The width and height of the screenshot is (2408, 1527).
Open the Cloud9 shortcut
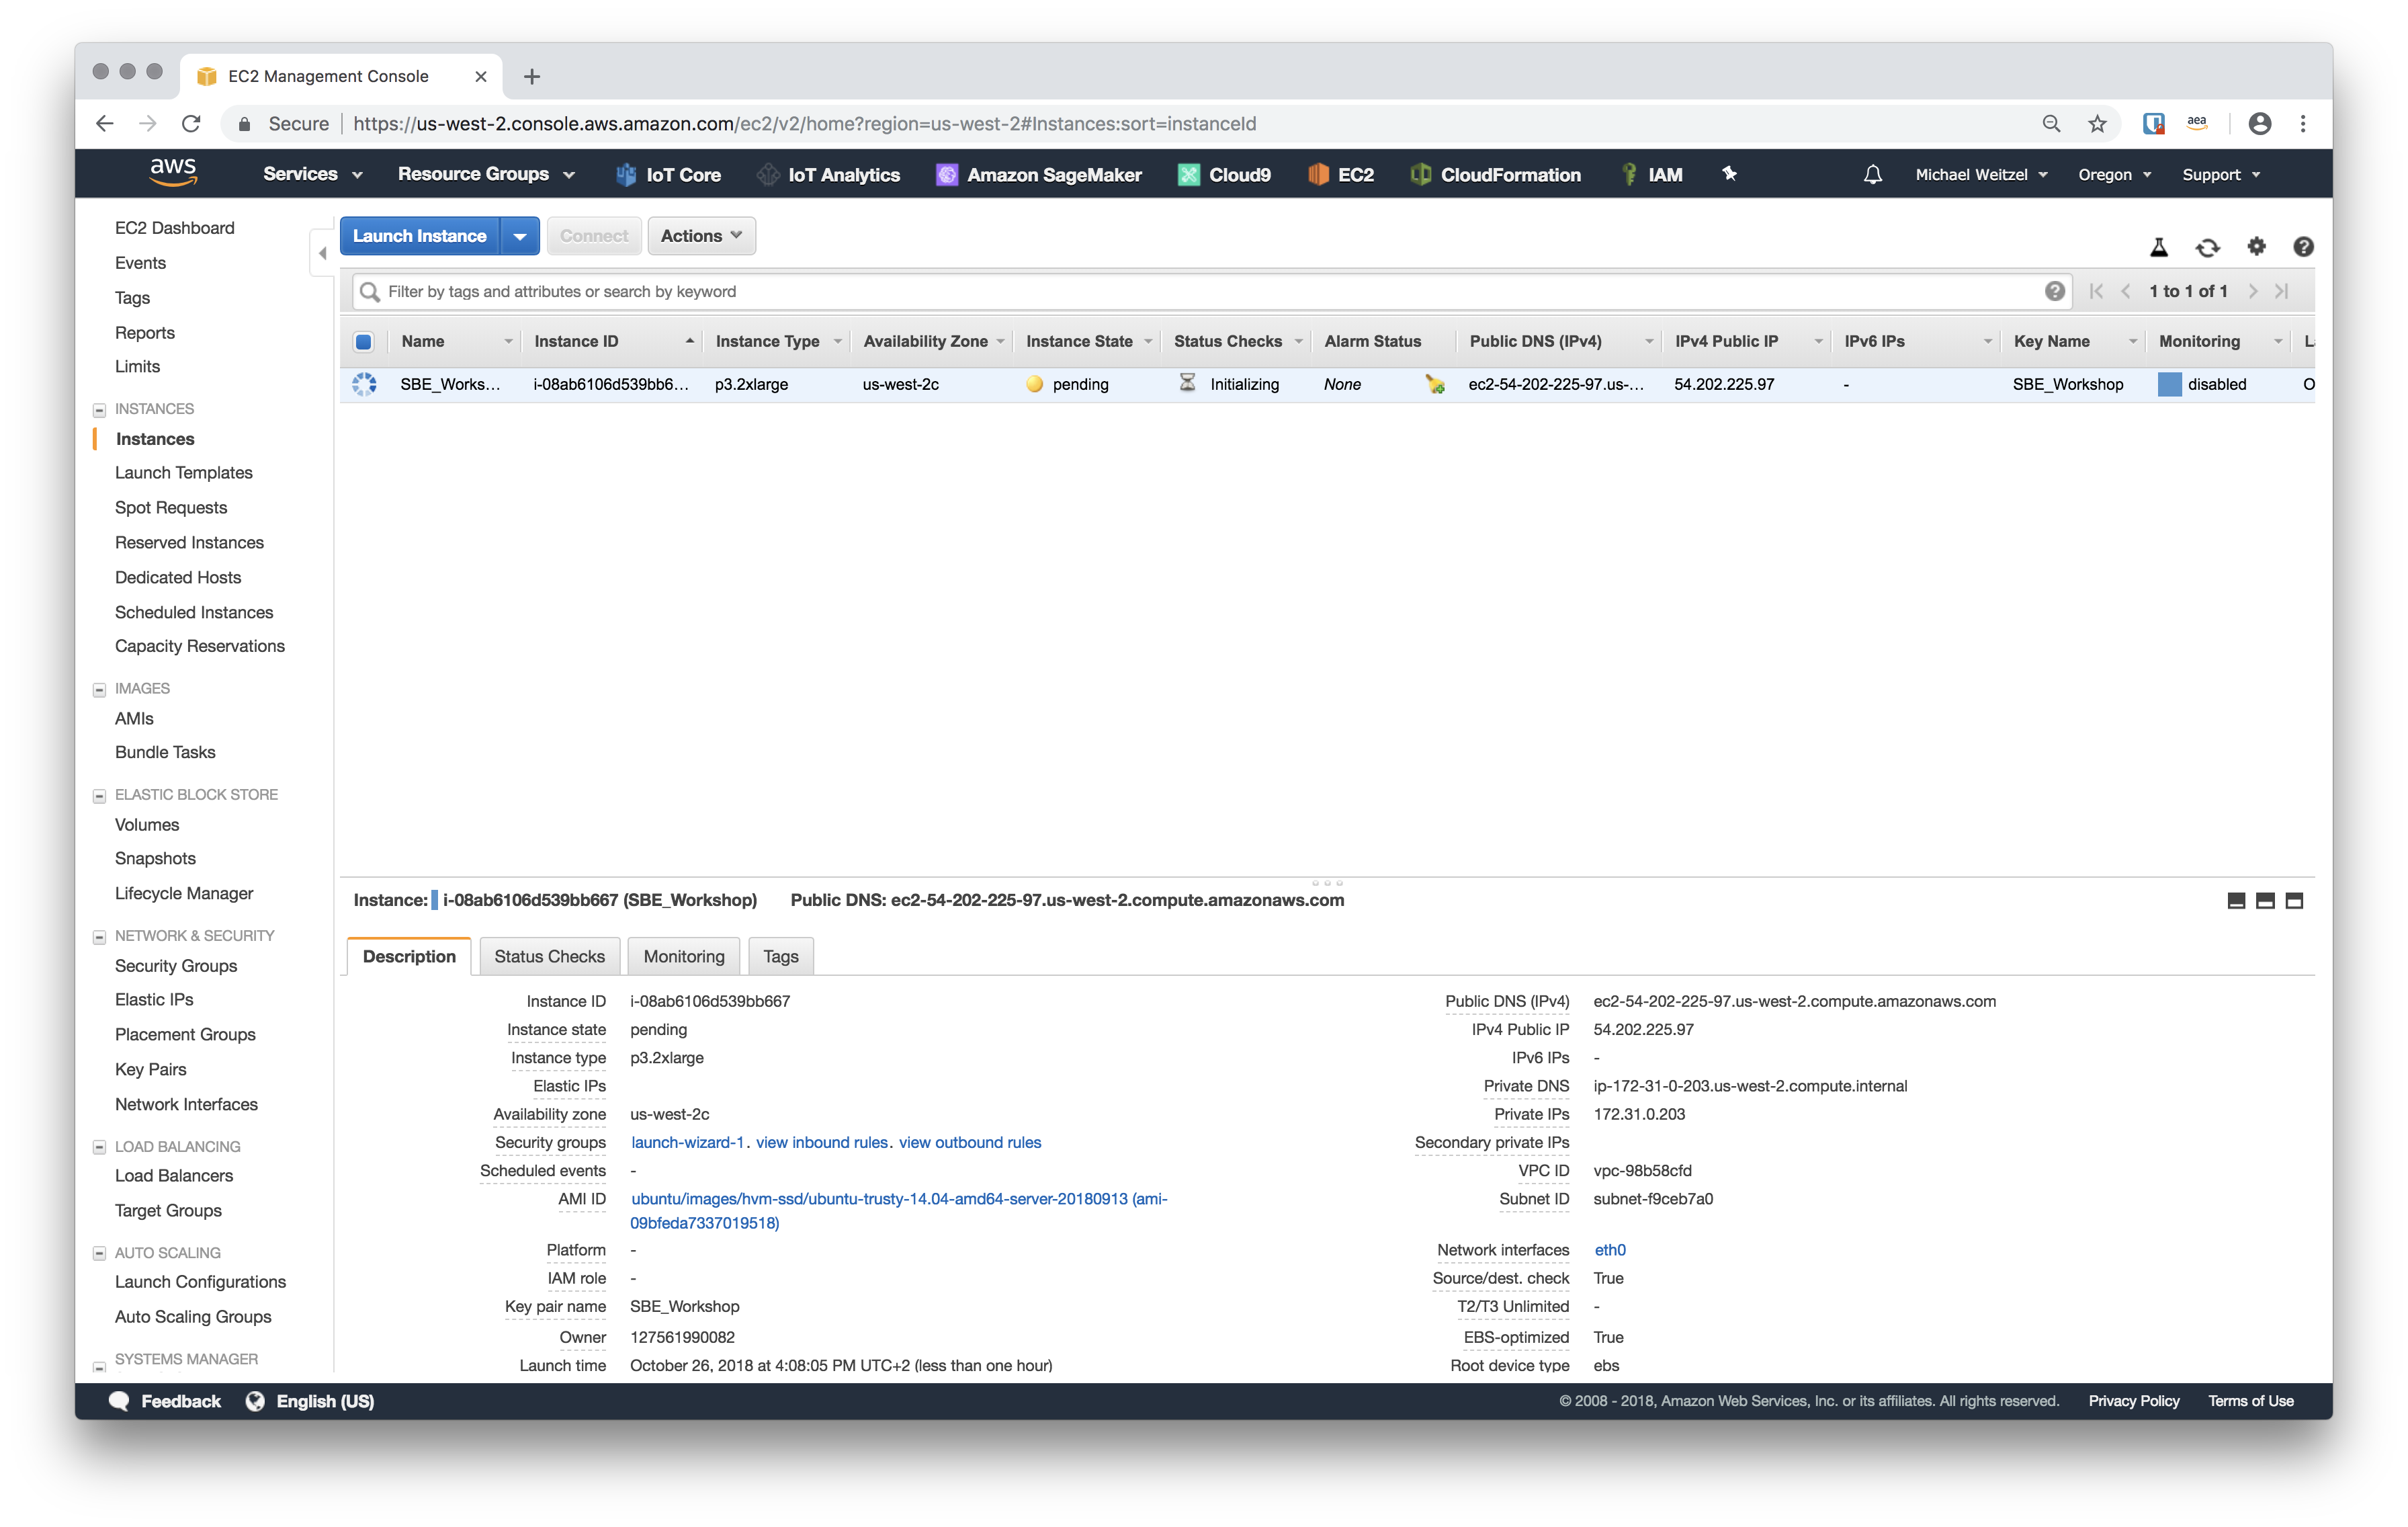coord(1224,174)
